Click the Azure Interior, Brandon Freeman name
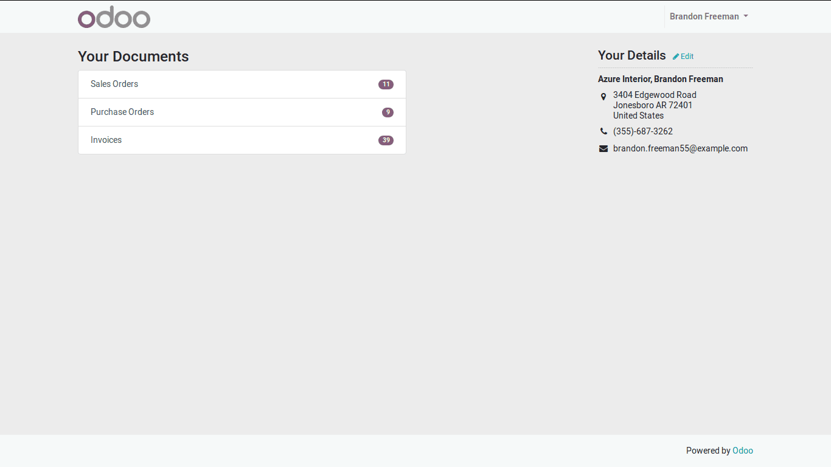This screenshot has width=831, height=467. (x=661, y=79)
